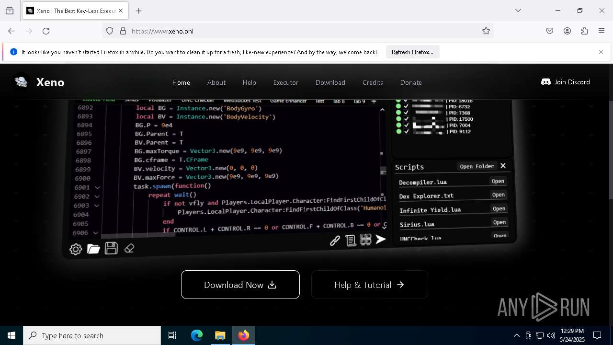Screen dimensions: 613x345
Task: Open Infinite Yield.lua script
Action: click(499, 208)
